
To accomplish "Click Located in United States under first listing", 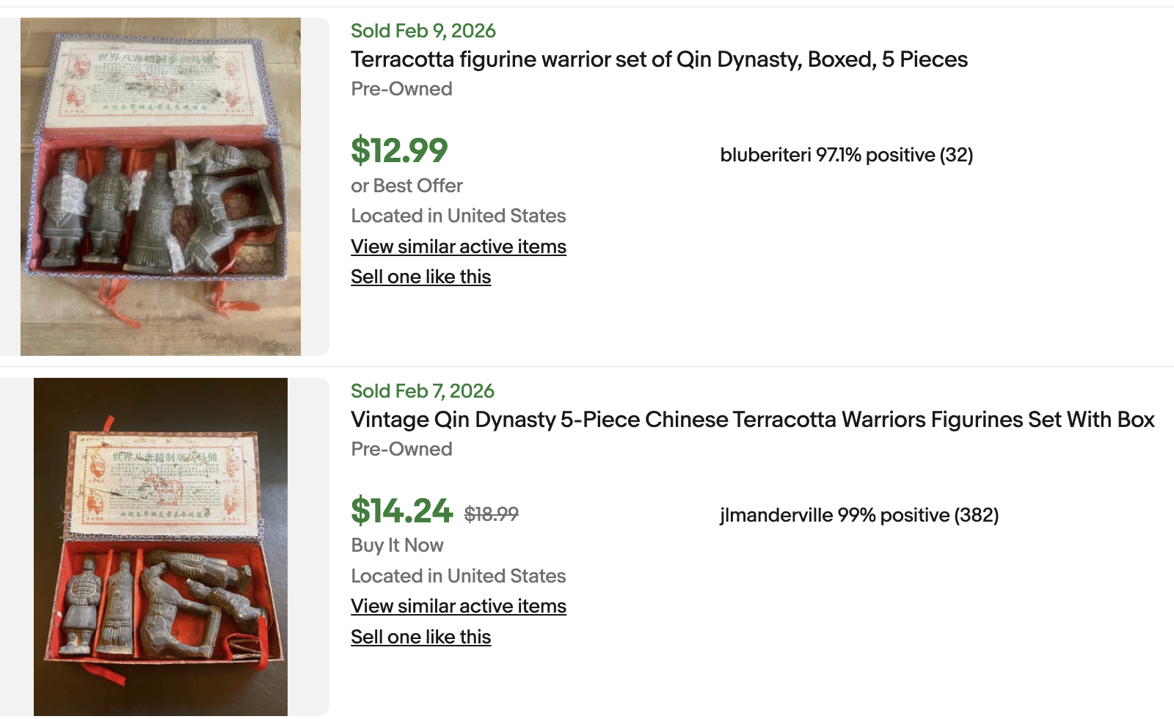I will click(x=458, y=216).
